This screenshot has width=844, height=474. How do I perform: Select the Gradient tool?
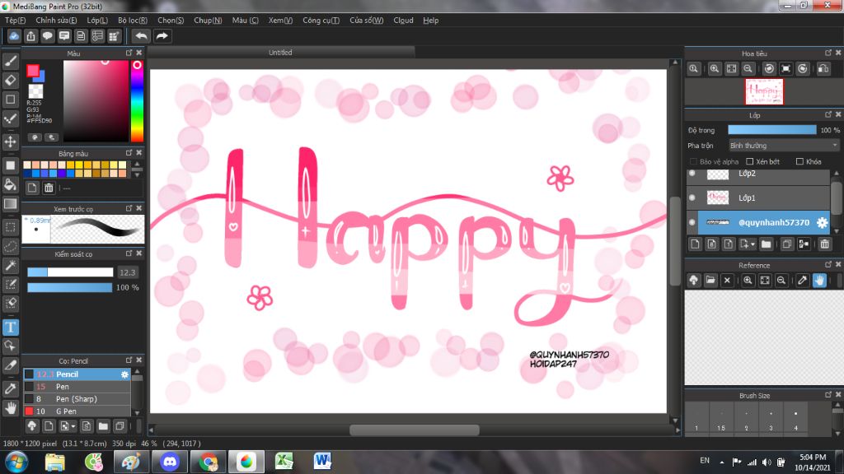coord(10,204)
